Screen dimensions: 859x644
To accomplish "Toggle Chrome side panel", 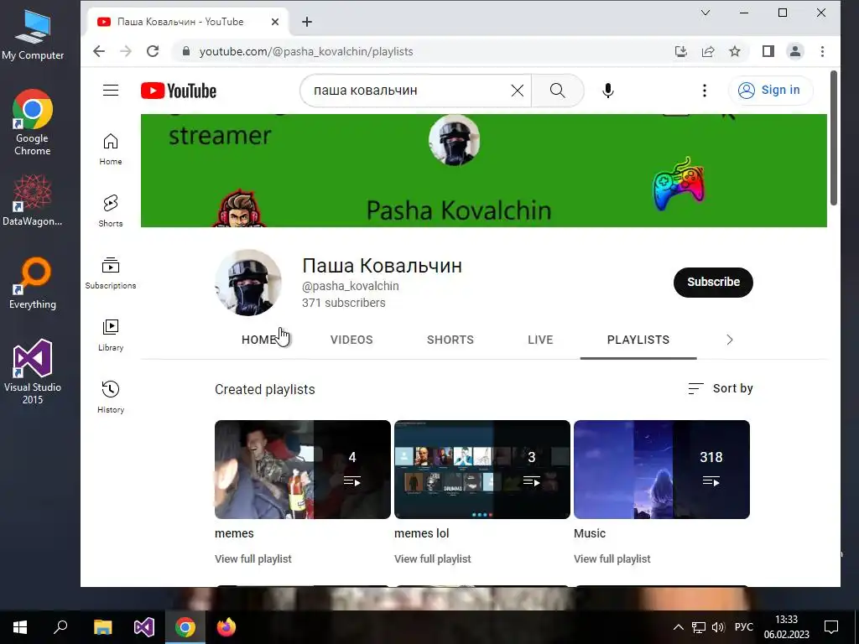I will 768,51.
